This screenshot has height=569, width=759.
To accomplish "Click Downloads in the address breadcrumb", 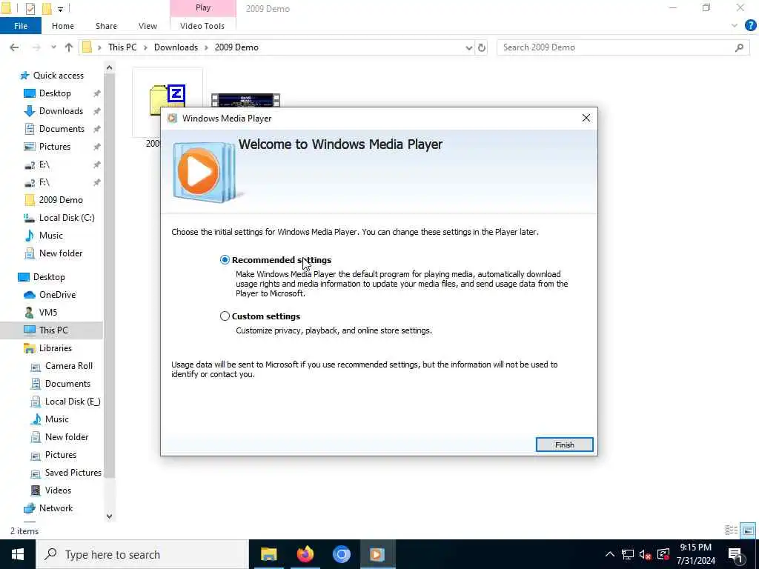I will (176, 47).
